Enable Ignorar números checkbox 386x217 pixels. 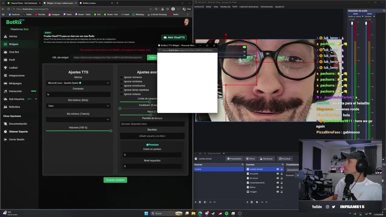tap(122, 77)
